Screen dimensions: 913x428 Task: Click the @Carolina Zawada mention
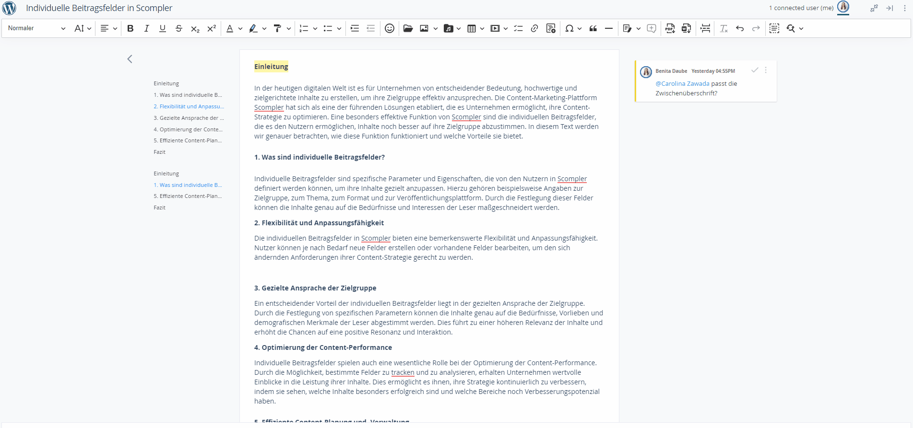[x=682, y=83]
